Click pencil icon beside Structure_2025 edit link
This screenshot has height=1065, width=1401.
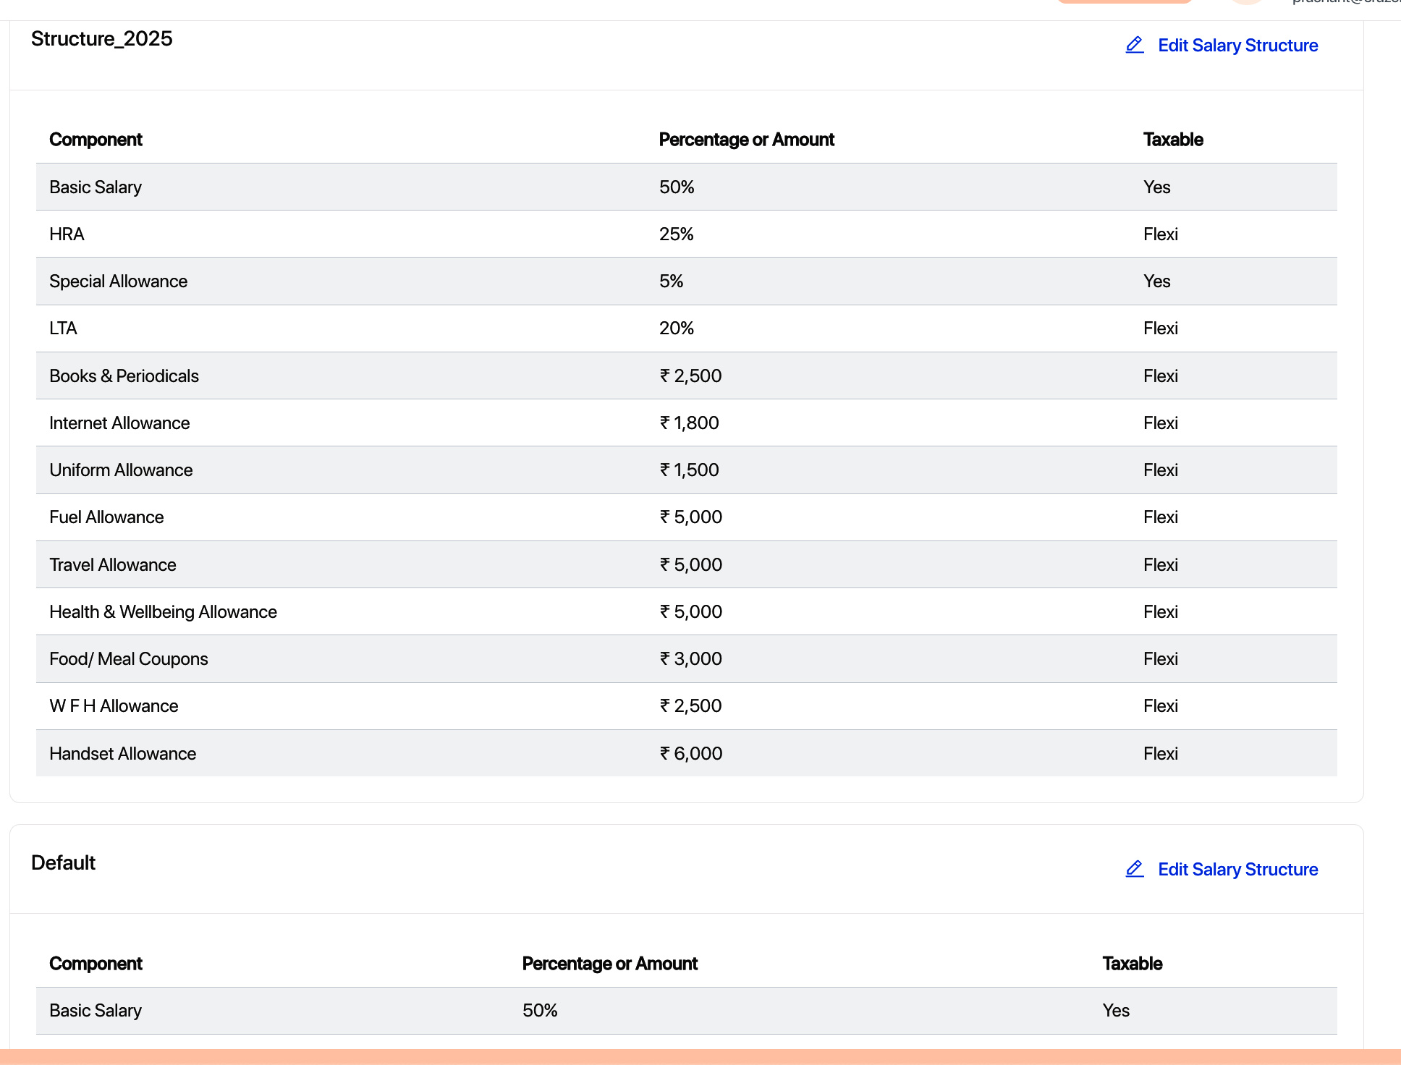tap(1134, 46)
